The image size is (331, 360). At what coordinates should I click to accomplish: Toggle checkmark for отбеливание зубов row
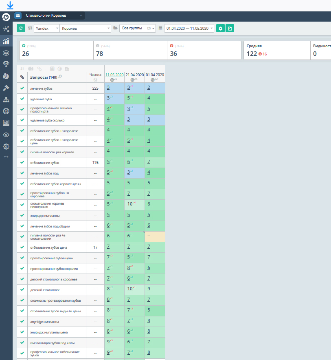point(22,162)
